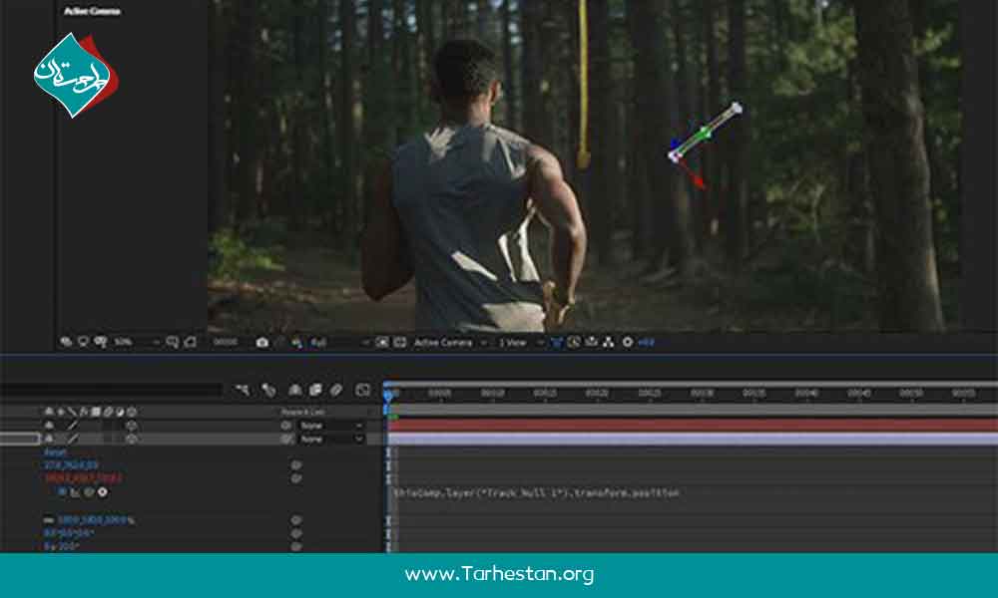This screenshot has height=598, width=998.
Task: Click the red expression position value
Action: [x=82, y=477]
